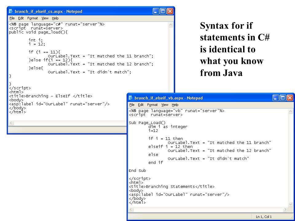Close the branch_if_elseif_vb.aspx Notepad window
Screen dimensions: 295x221
(x=290, y=98)
